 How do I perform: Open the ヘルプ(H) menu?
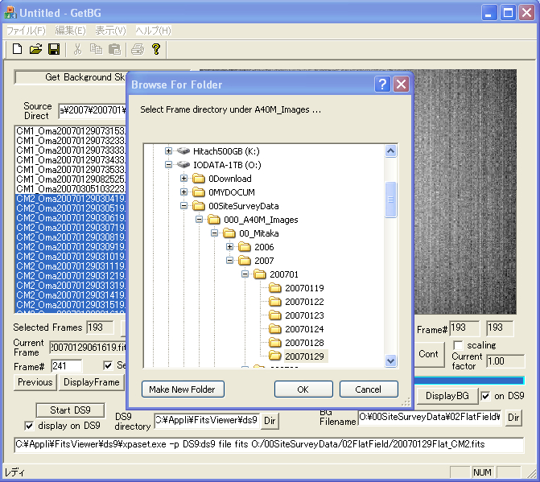153,31
